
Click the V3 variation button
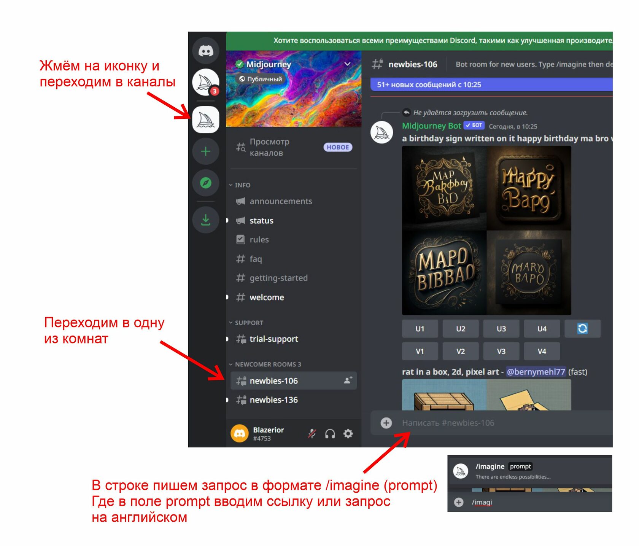(501, 351)
